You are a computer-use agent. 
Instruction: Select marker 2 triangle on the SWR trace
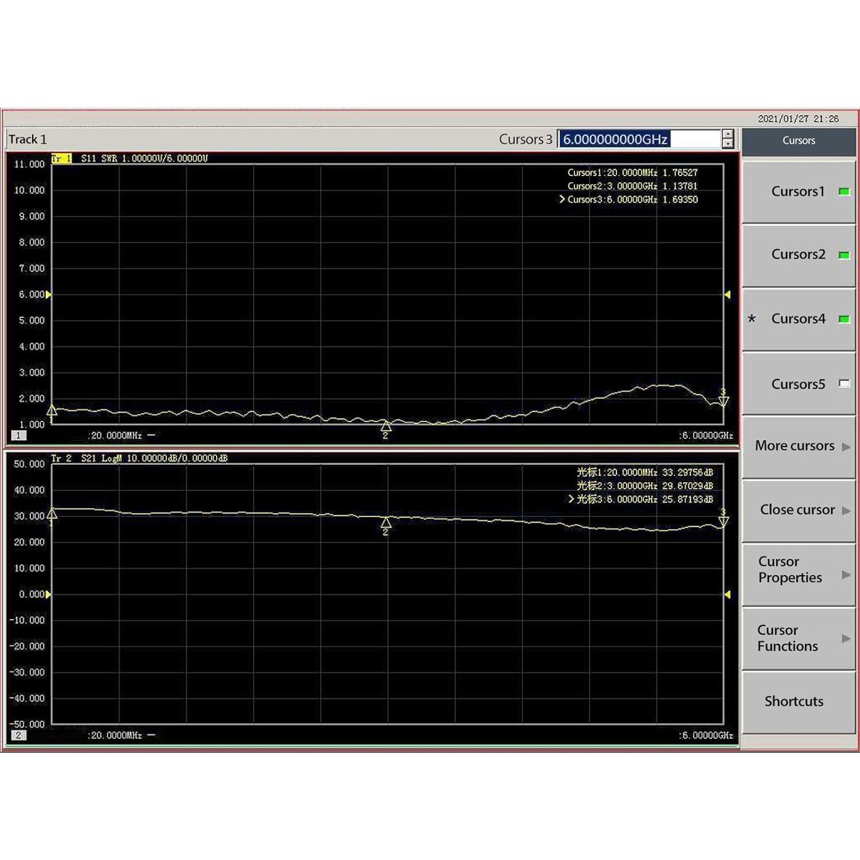[x=385, y=425]
